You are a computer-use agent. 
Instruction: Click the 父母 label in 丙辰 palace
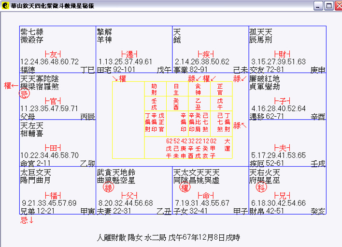pos(28,116)
